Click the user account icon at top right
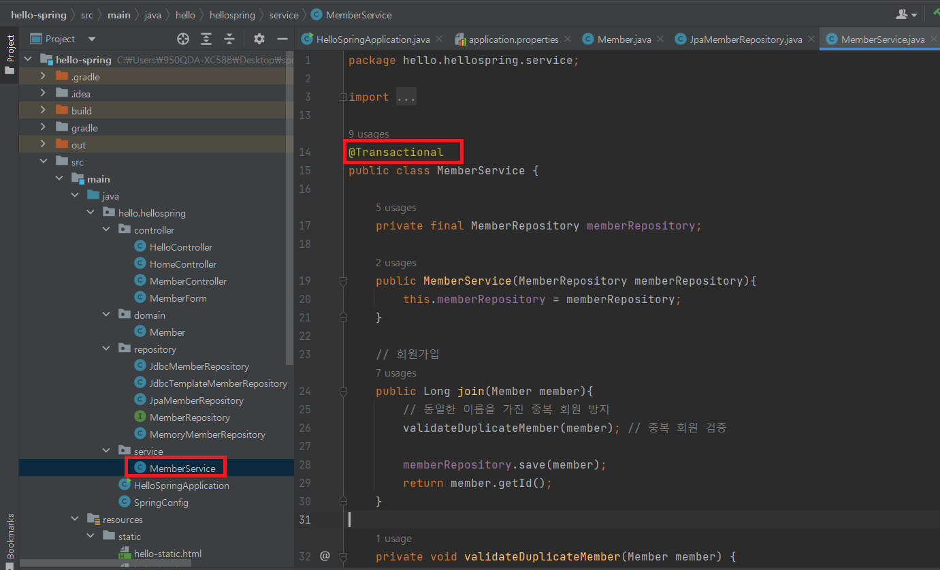 click(x=907, y=14)
